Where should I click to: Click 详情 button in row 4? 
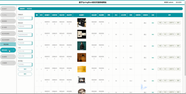pyautogui.click(x=160, y=57)
